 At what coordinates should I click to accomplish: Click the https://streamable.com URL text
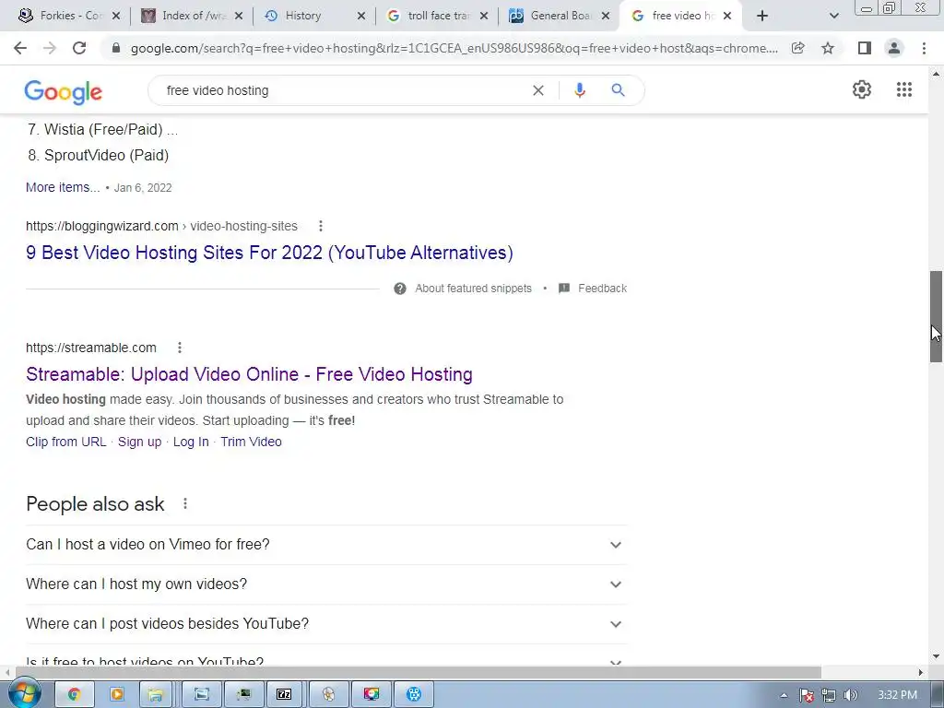(91, 348)
